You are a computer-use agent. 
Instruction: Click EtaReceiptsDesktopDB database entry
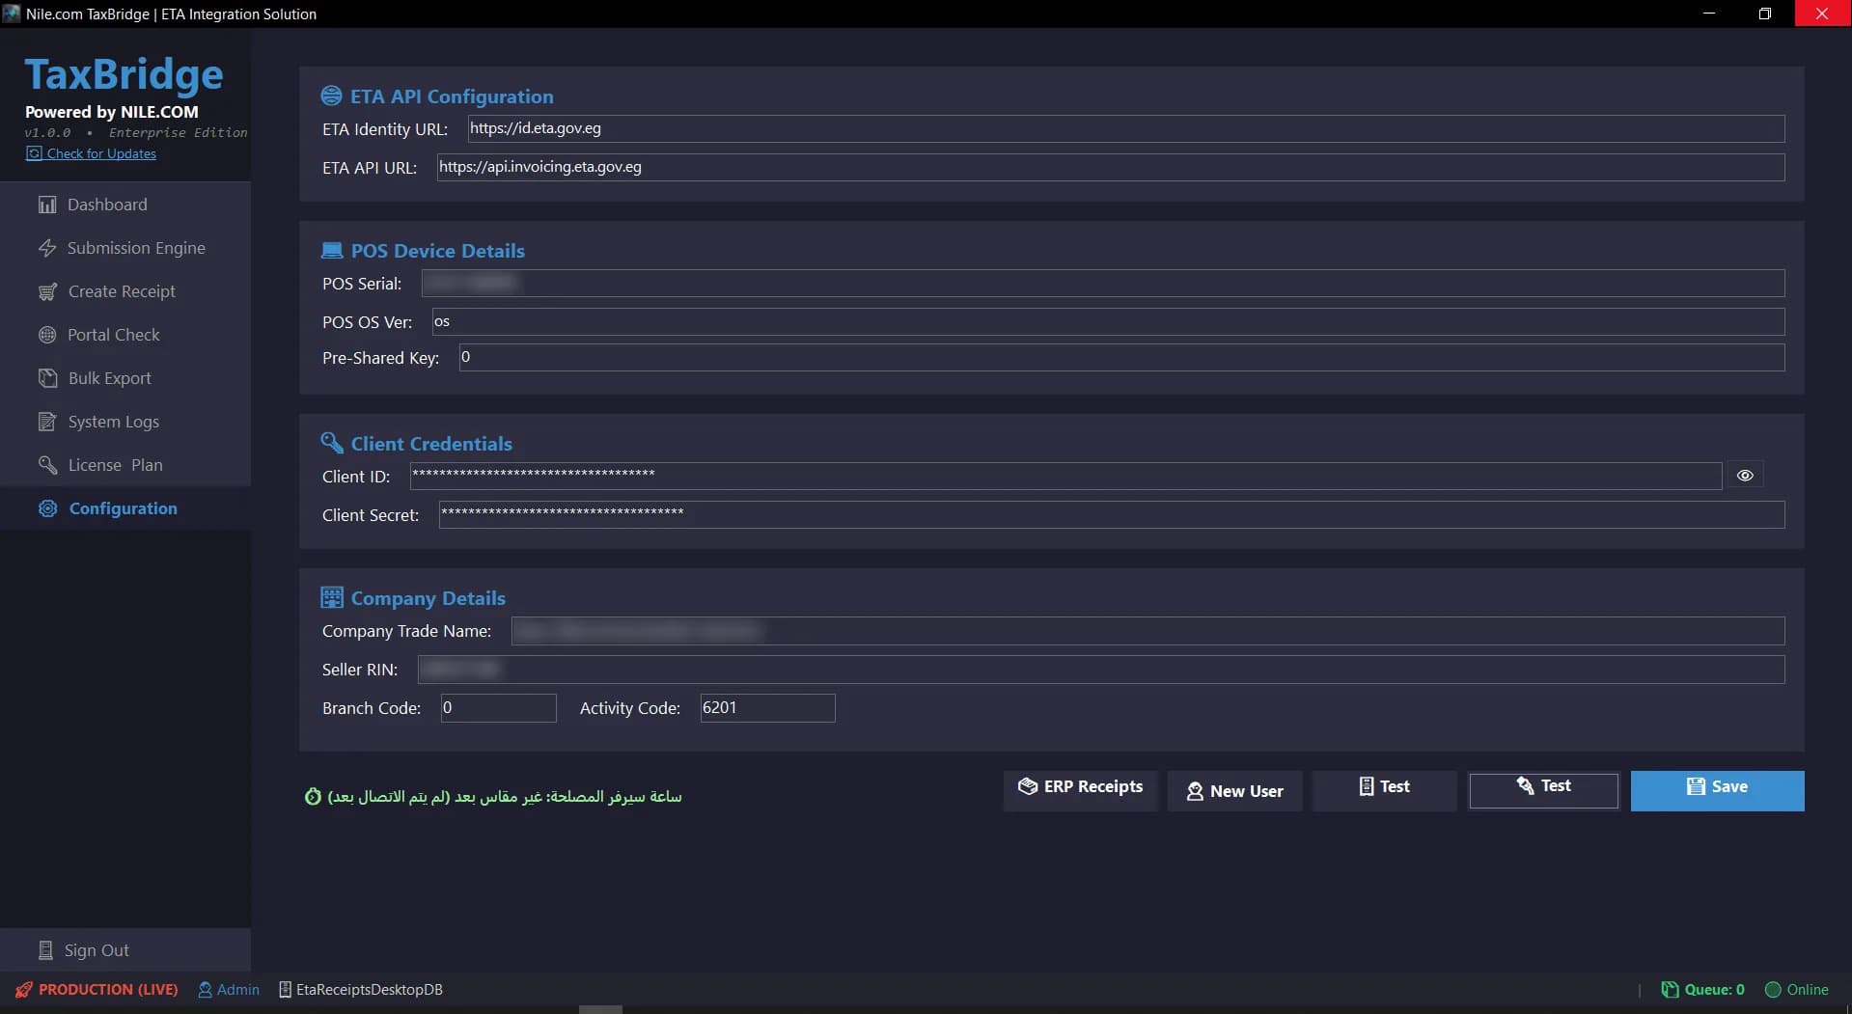(361, 989)
